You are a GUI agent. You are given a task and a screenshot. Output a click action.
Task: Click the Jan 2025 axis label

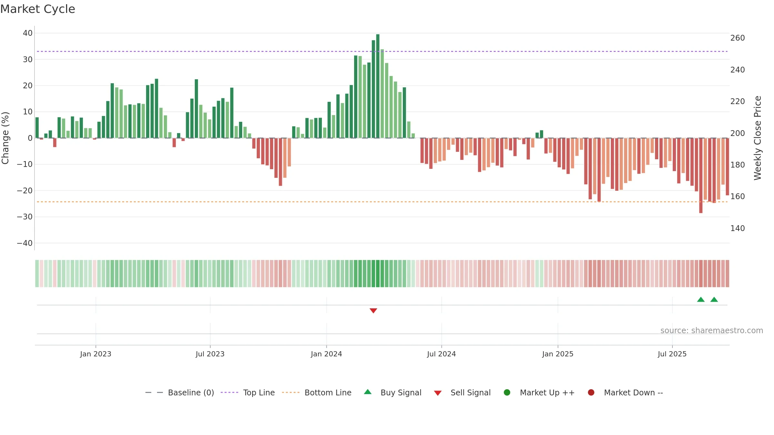pos(558,354)
